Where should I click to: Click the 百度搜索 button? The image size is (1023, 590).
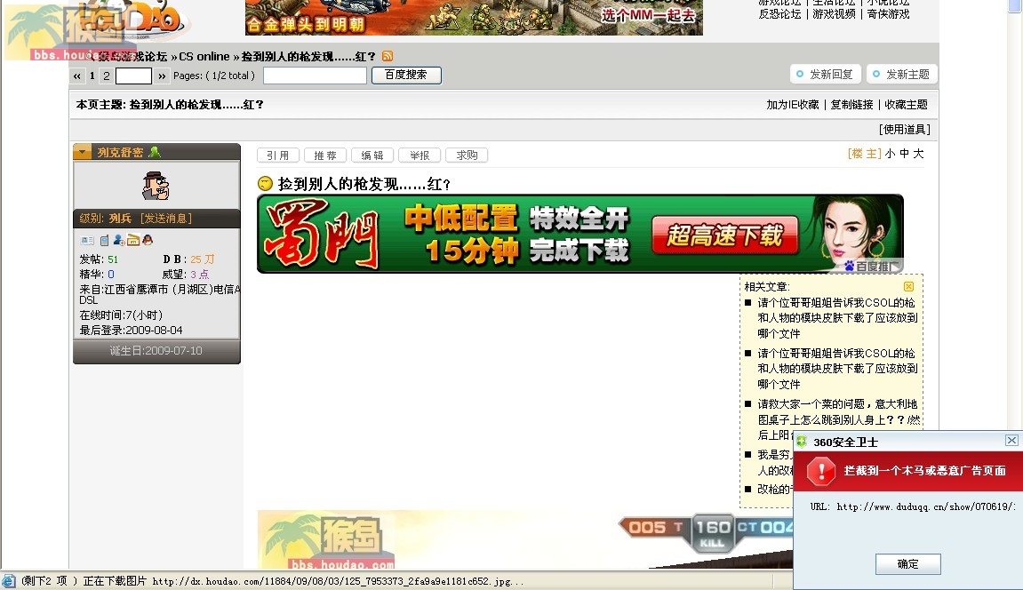406,76
